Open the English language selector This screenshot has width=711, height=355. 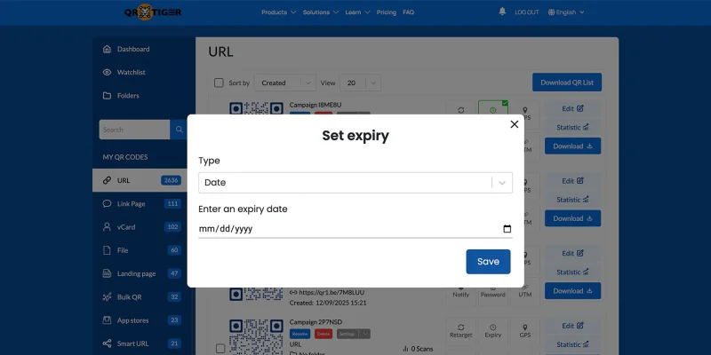[x=566, y=12]
